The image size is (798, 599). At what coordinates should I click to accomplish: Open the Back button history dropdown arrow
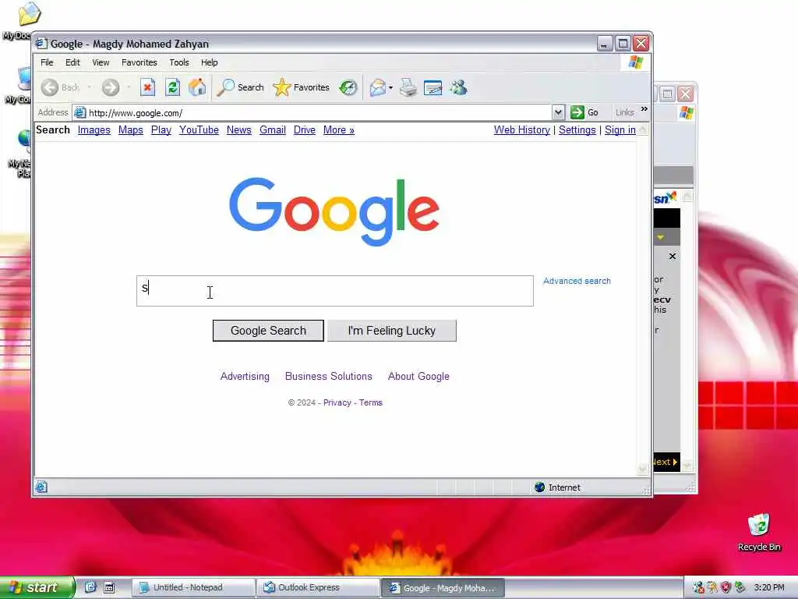pyautogui.click(x=89, y=87)
